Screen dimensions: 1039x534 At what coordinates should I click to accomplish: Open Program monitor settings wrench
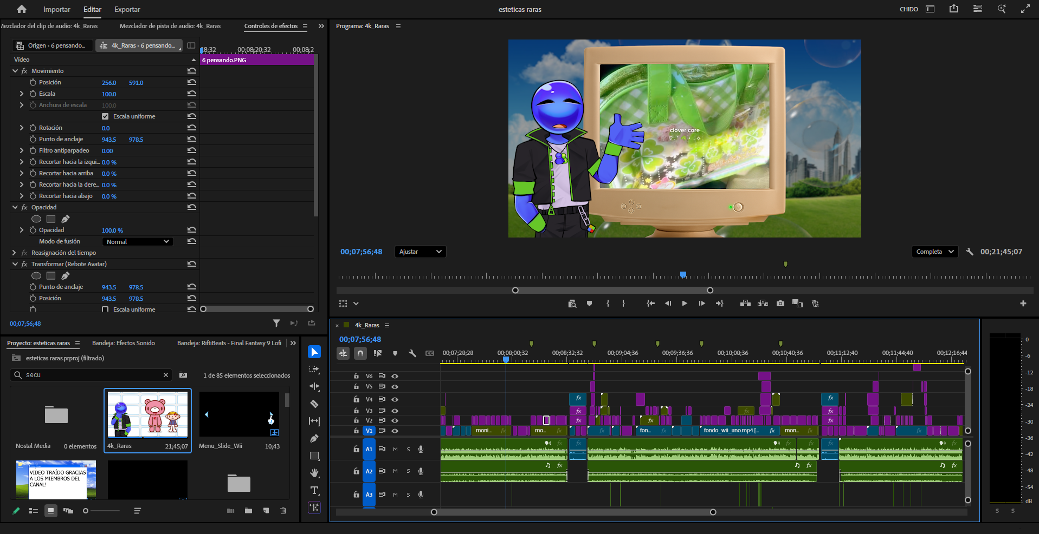pyautogui.click(x=970, y=252)
